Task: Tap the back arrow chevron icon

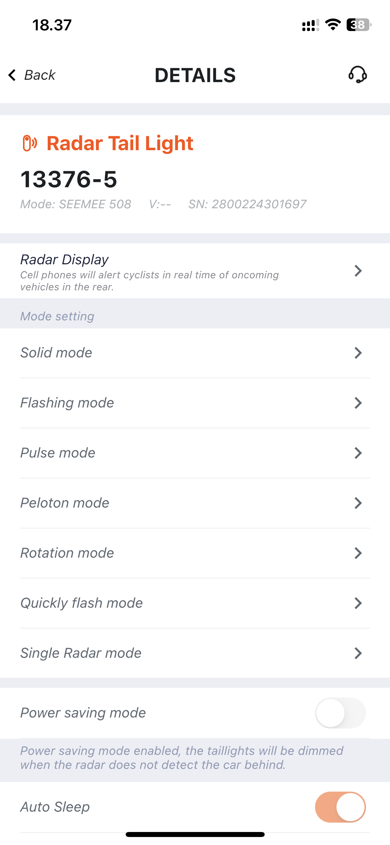Action: [12, 75]
